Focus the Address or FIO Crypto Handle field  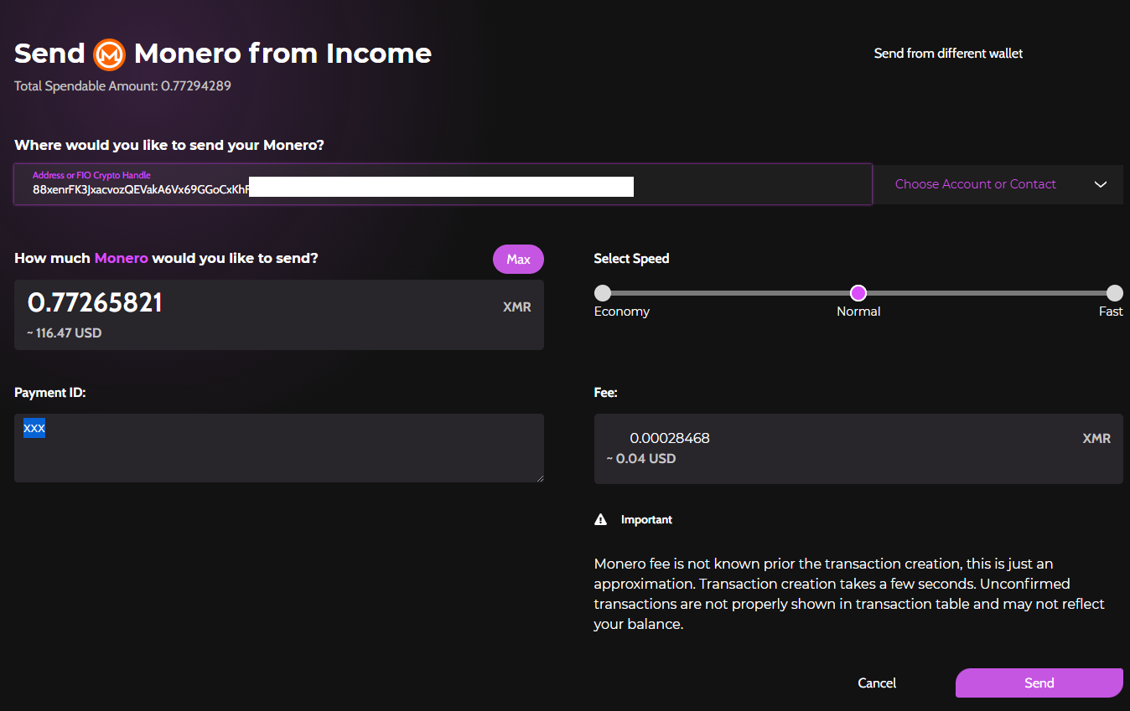pos(443,184)
